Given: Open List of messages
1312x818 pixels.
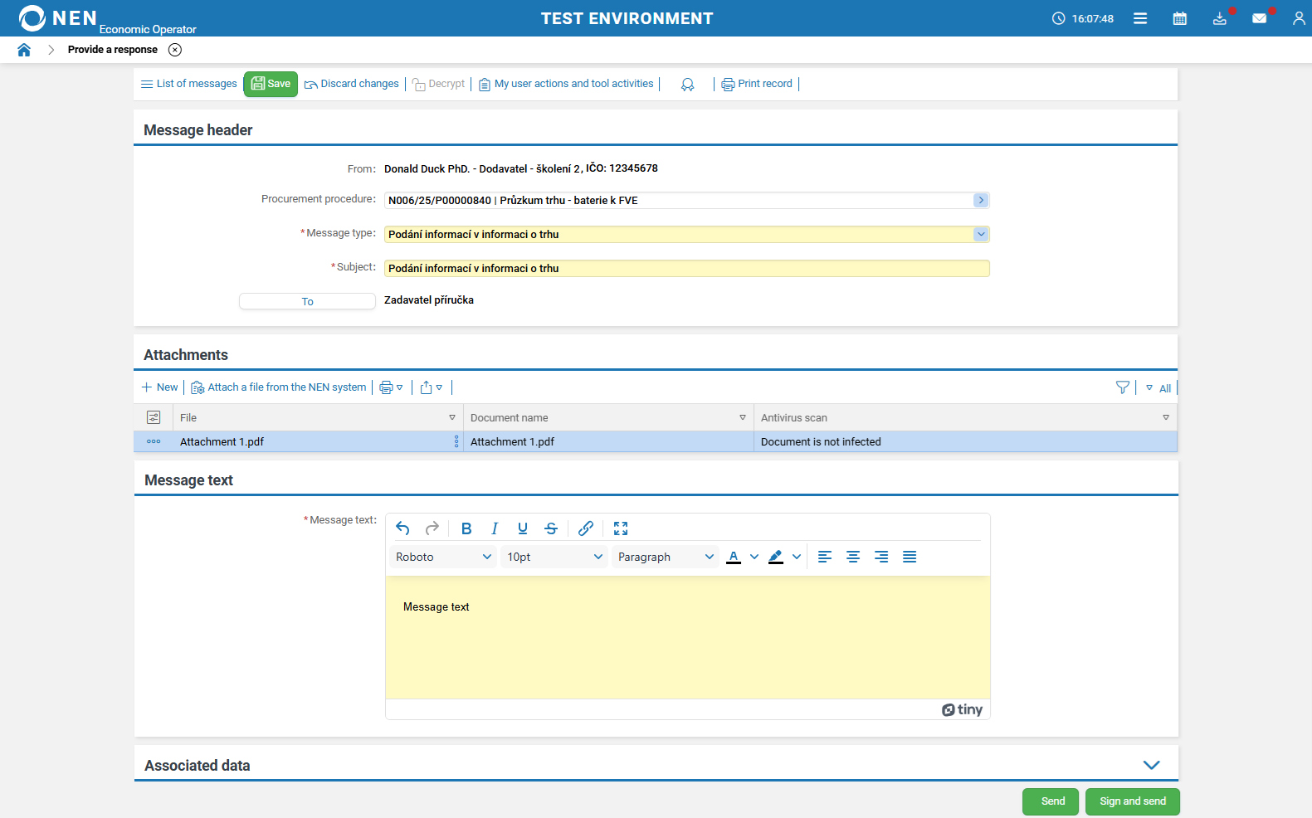Looking at the screenshot, I should click(x=189, y=84).
